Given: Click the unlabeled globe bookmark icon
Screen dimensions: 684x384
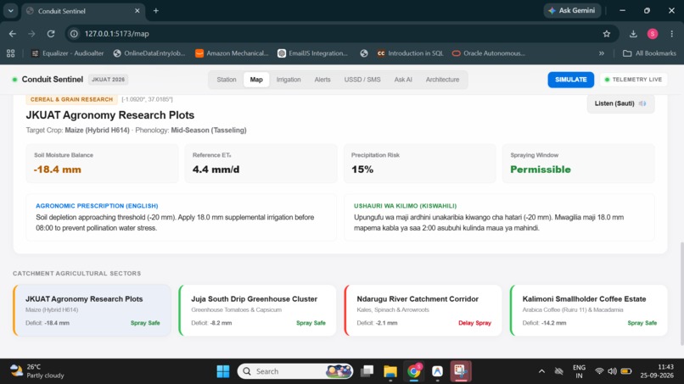Looking at the screenshot, I should click(364, 53).
